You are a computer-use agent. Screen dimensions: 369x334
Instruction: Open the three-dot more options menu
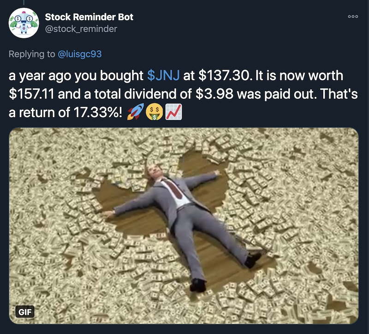353,17
